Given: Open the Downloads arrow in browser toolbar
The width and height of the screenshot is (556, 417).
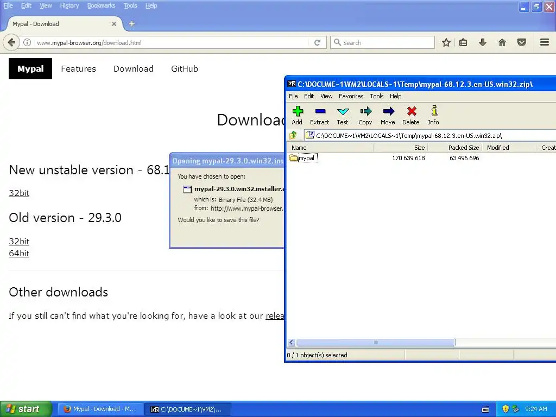Looking at the screenshot, I should click(x=483, y=42).
